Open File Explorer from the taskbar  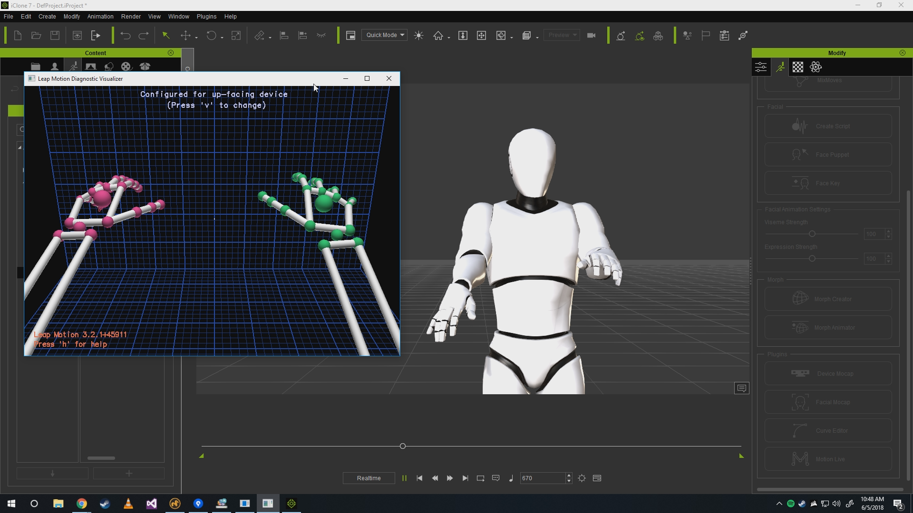58,503
